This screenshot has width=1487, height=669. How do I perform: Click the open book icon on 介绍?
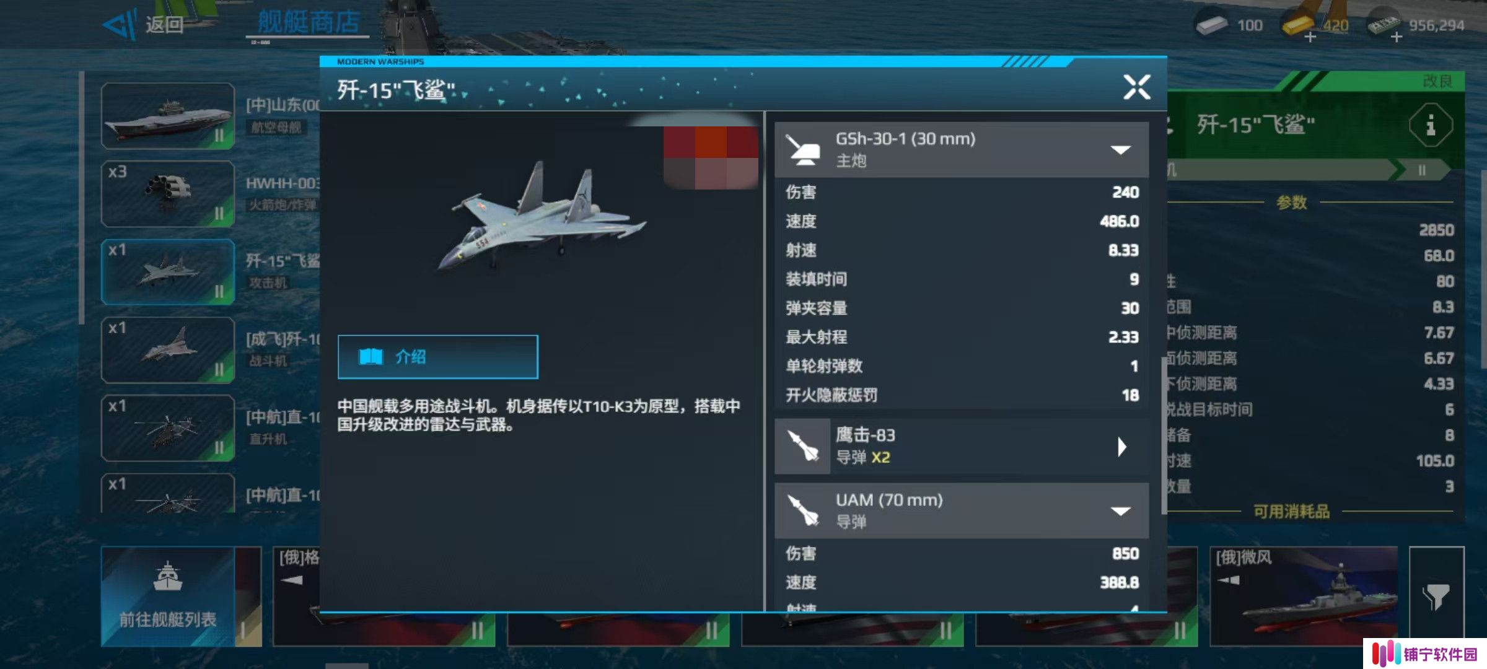[371, 357]
